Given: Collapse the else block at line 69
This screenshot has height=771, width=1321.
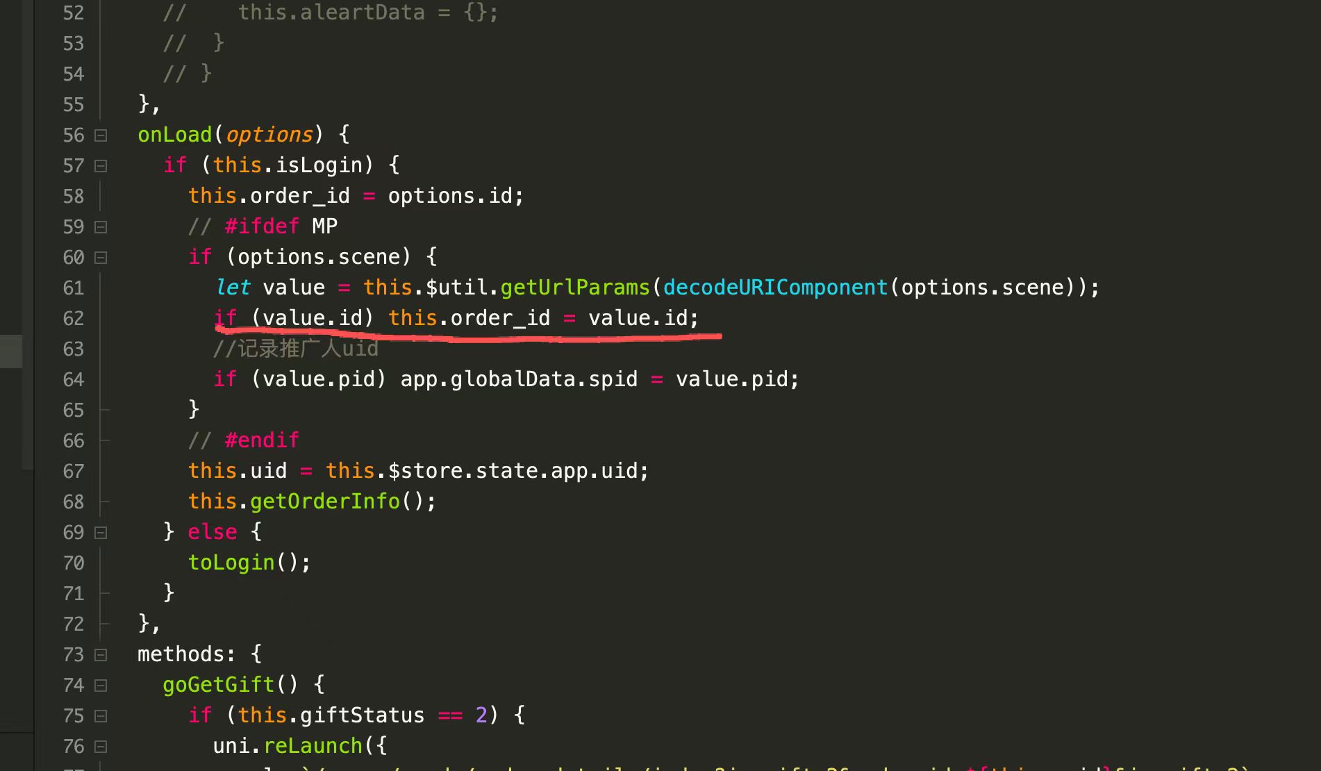Looking at the screenshot, I should click(x=101, y=533).
